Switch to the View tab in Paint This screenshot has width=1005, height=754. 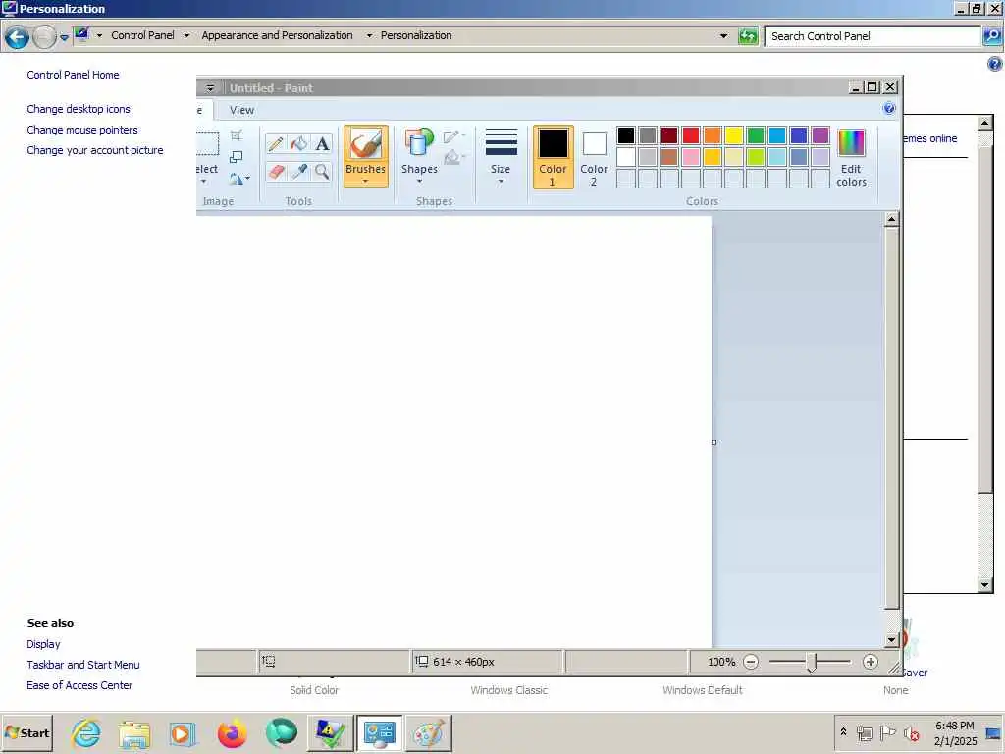coord(241,110)
